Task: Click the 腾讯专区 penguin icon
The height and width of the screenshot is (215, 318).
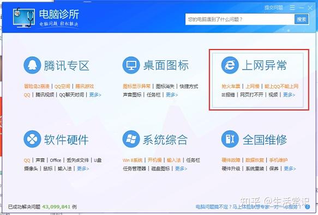Action: click(32, 65)
